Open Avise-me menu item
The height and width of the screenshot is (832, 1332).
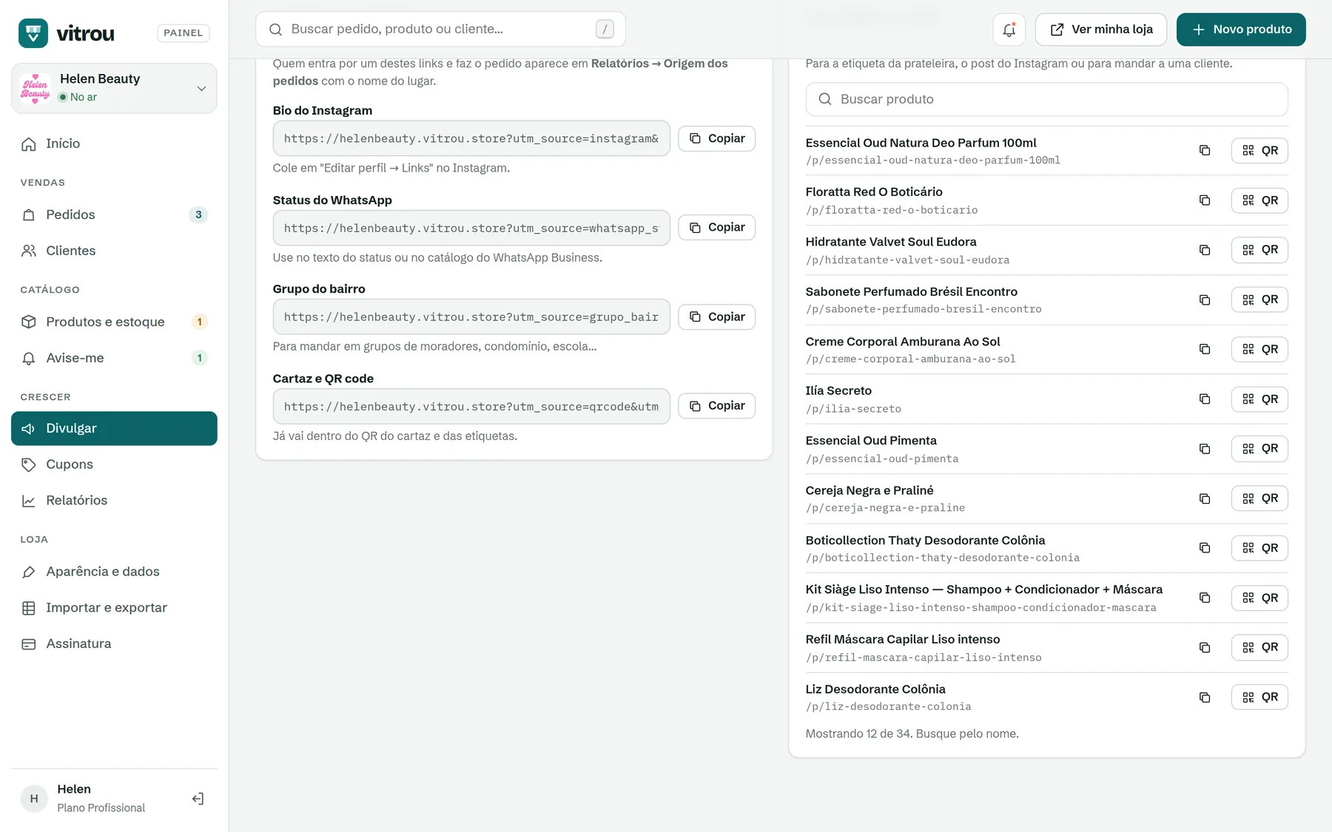click(x=114, y=358)
